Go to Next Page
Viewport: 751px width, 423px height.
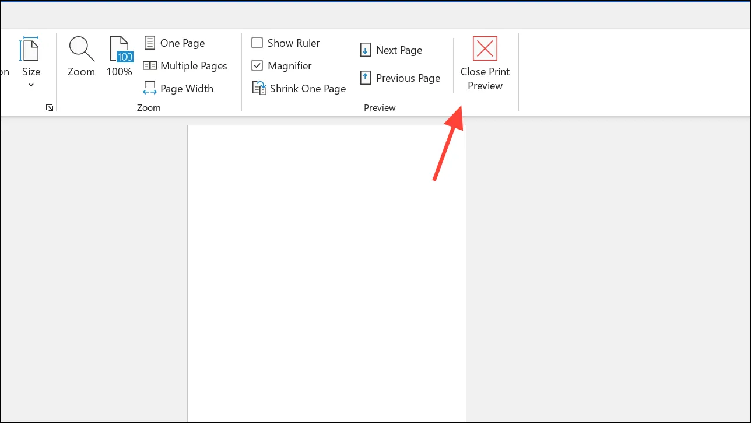click(x=391, y=50)
